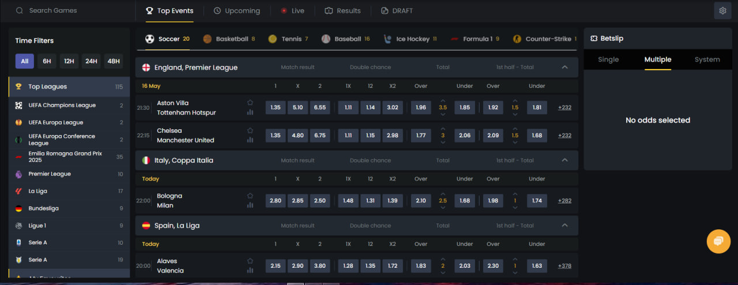The width and height of the screenshot is (738, 285).
Task: Select the 12H time filter
Action: click(69, 61)
